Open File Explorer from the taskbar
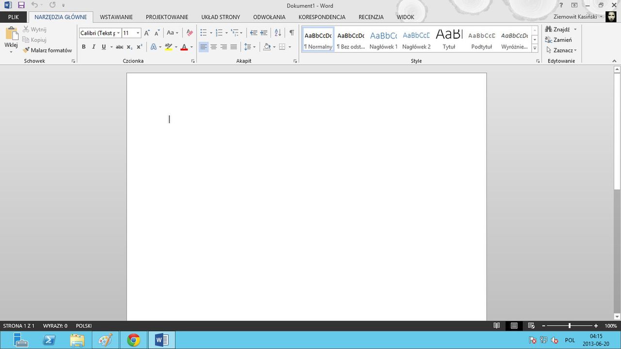Image resolution: width=621 pixels, height=349 pixels. (77, 340)
